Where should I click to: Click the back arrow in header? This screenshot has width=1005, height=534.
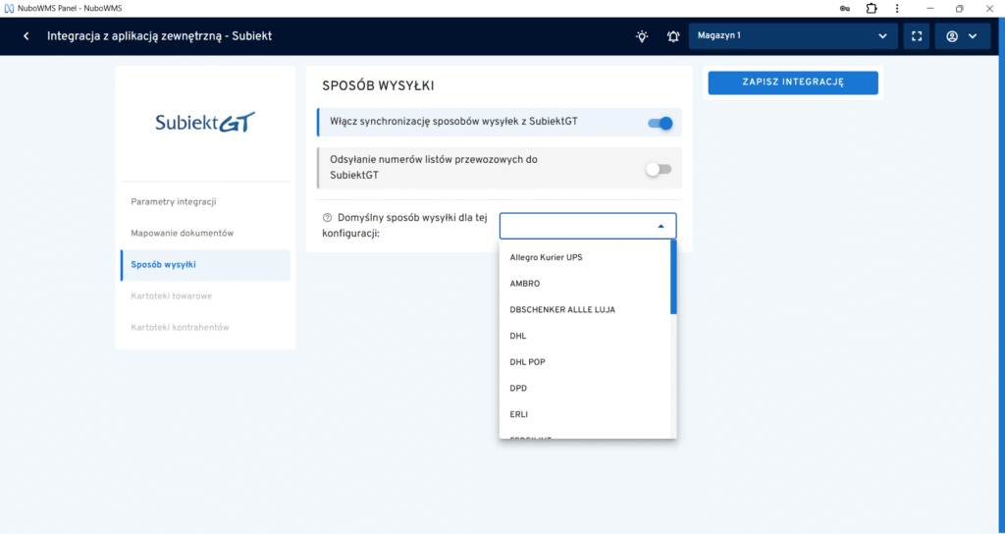pos(26,36)
